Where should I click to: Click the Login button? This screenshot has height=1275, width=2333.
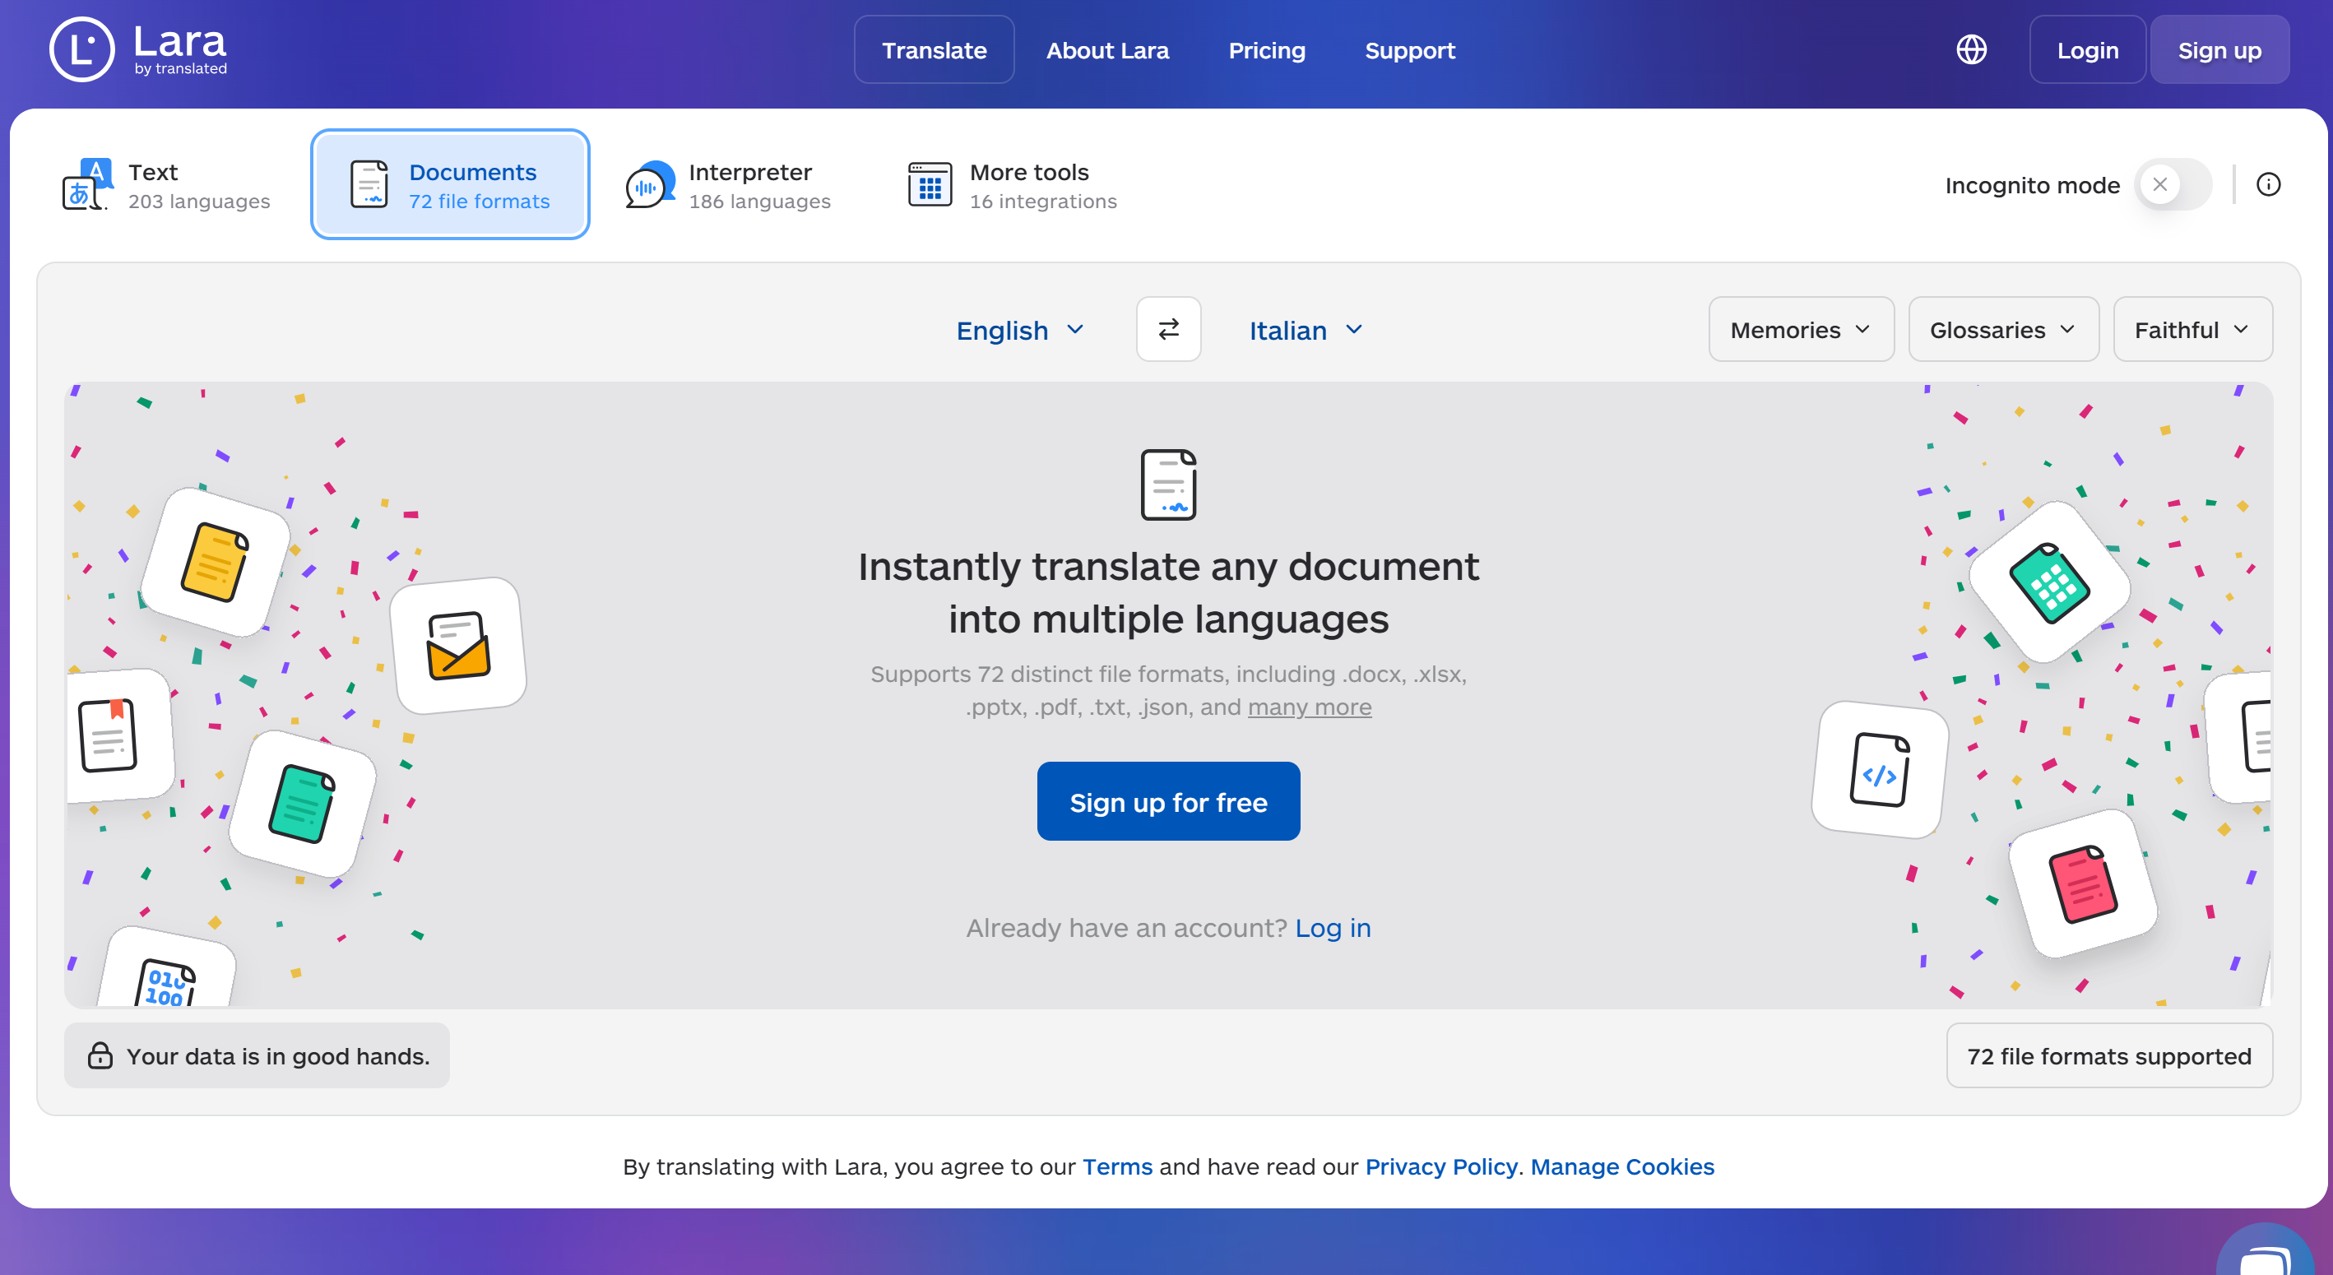pyautogui.click(x=2088, y=50)
